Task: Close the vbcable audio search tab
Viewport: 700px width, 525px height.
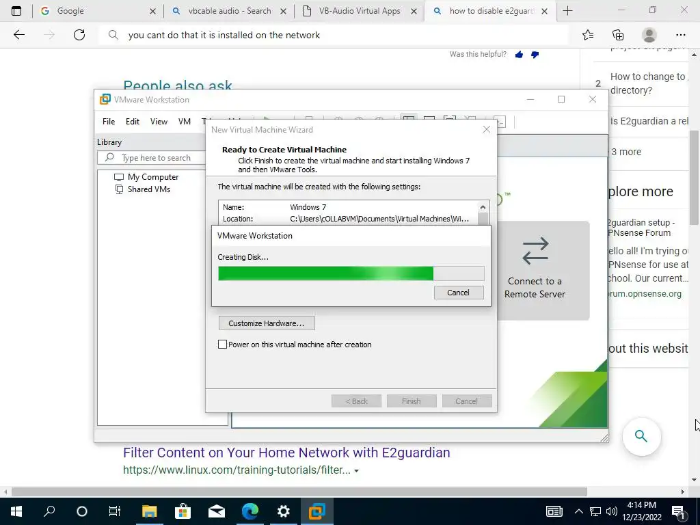Action: [283, 11]
